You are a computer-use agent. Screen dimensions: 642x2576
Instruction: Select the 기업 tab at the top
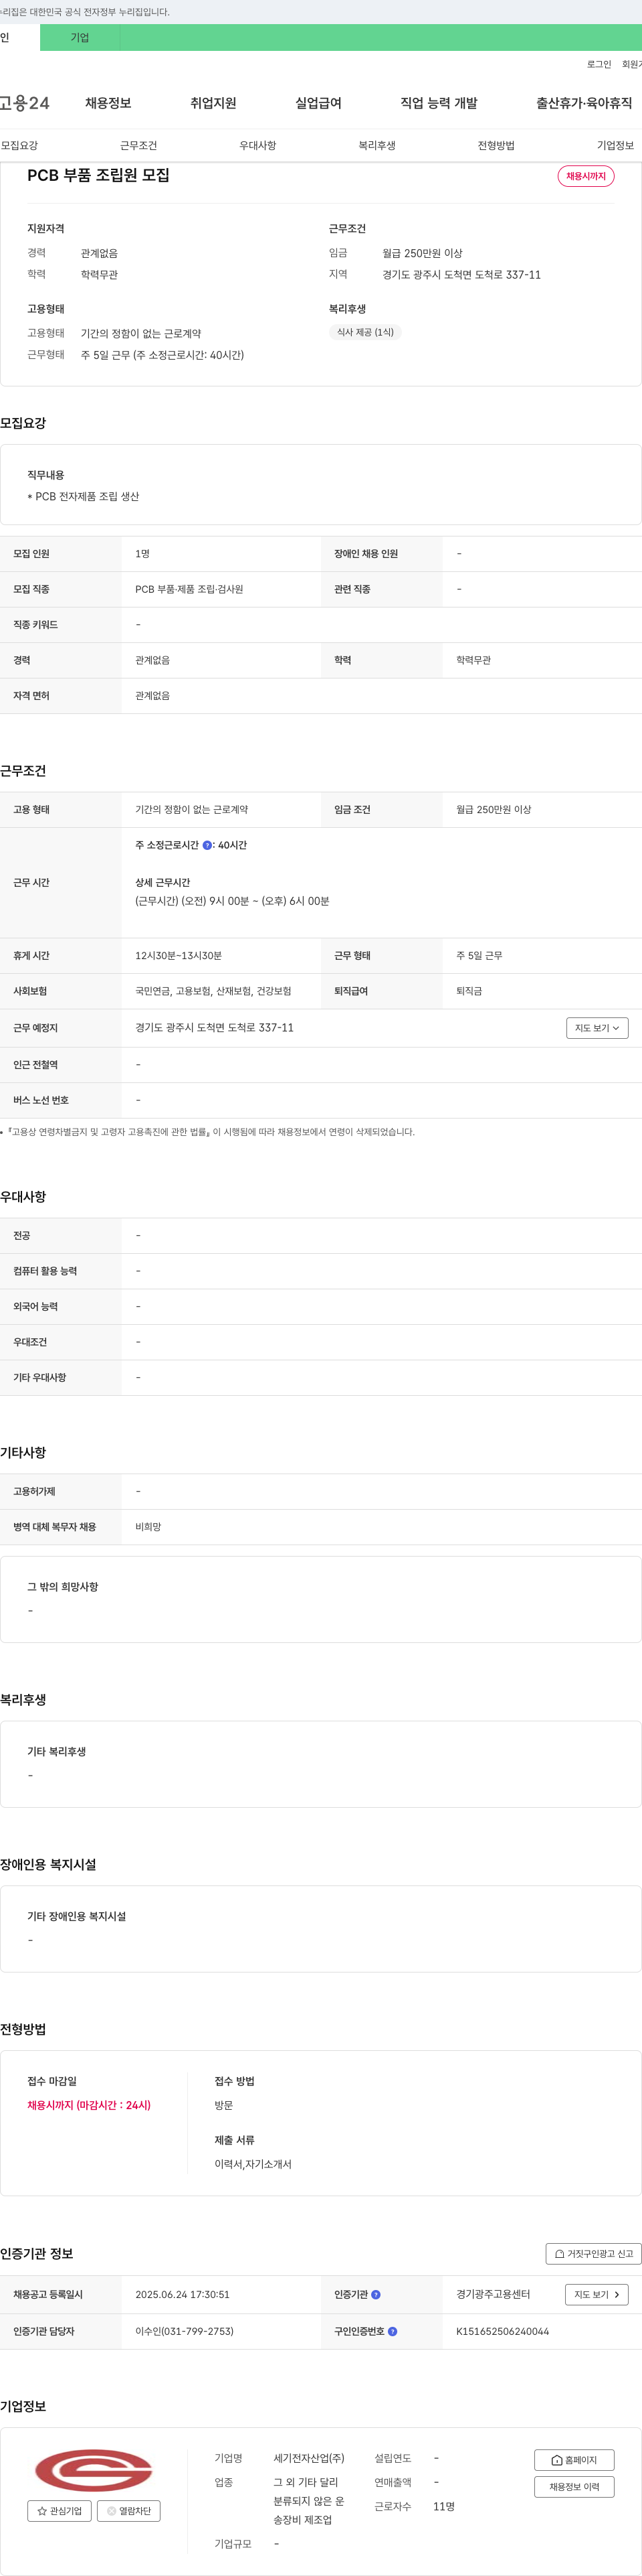tap(80, 38)
